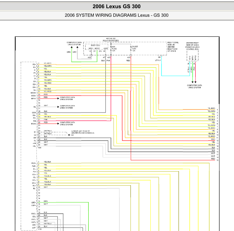Click "GRN" wire label at pin 15

click(46, 201)
